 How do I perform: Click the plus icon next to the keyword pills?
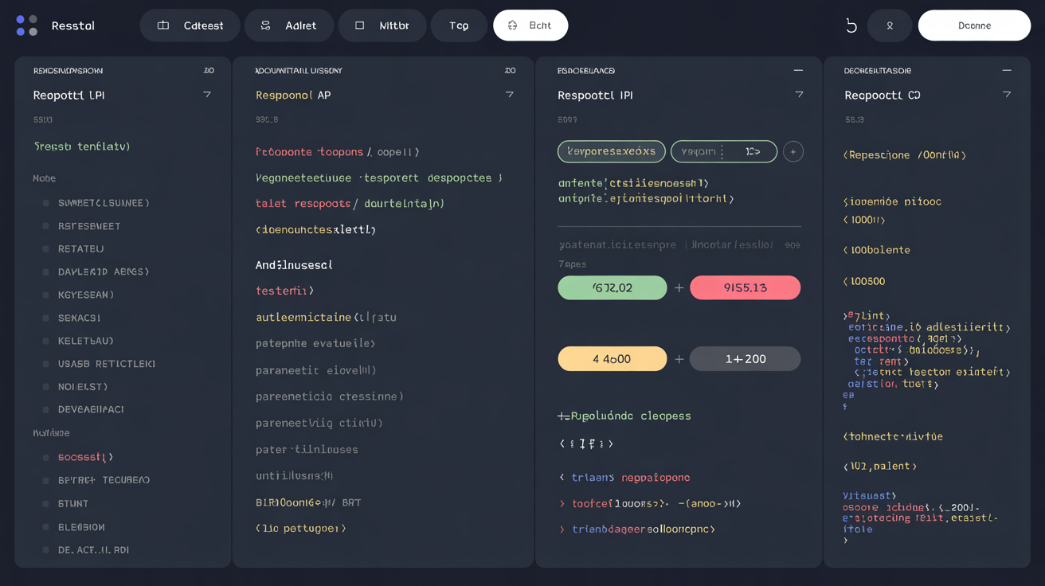point(793,151)
